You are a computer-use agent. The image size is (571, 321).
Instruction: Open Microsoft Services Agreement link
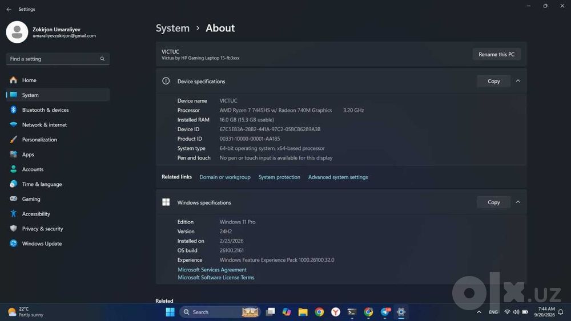(x=212, y=270)
